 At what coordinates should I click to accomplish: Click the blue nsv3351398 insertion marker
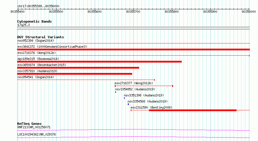[124, 98]
